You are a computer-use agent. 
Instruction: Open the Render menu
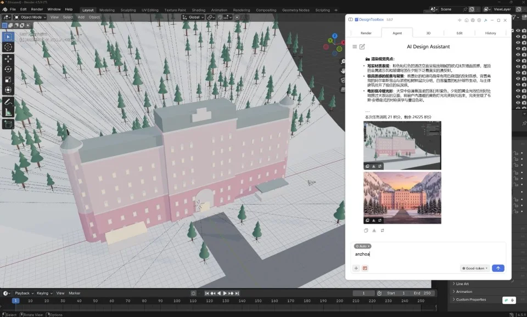click(x=37, y=9)
